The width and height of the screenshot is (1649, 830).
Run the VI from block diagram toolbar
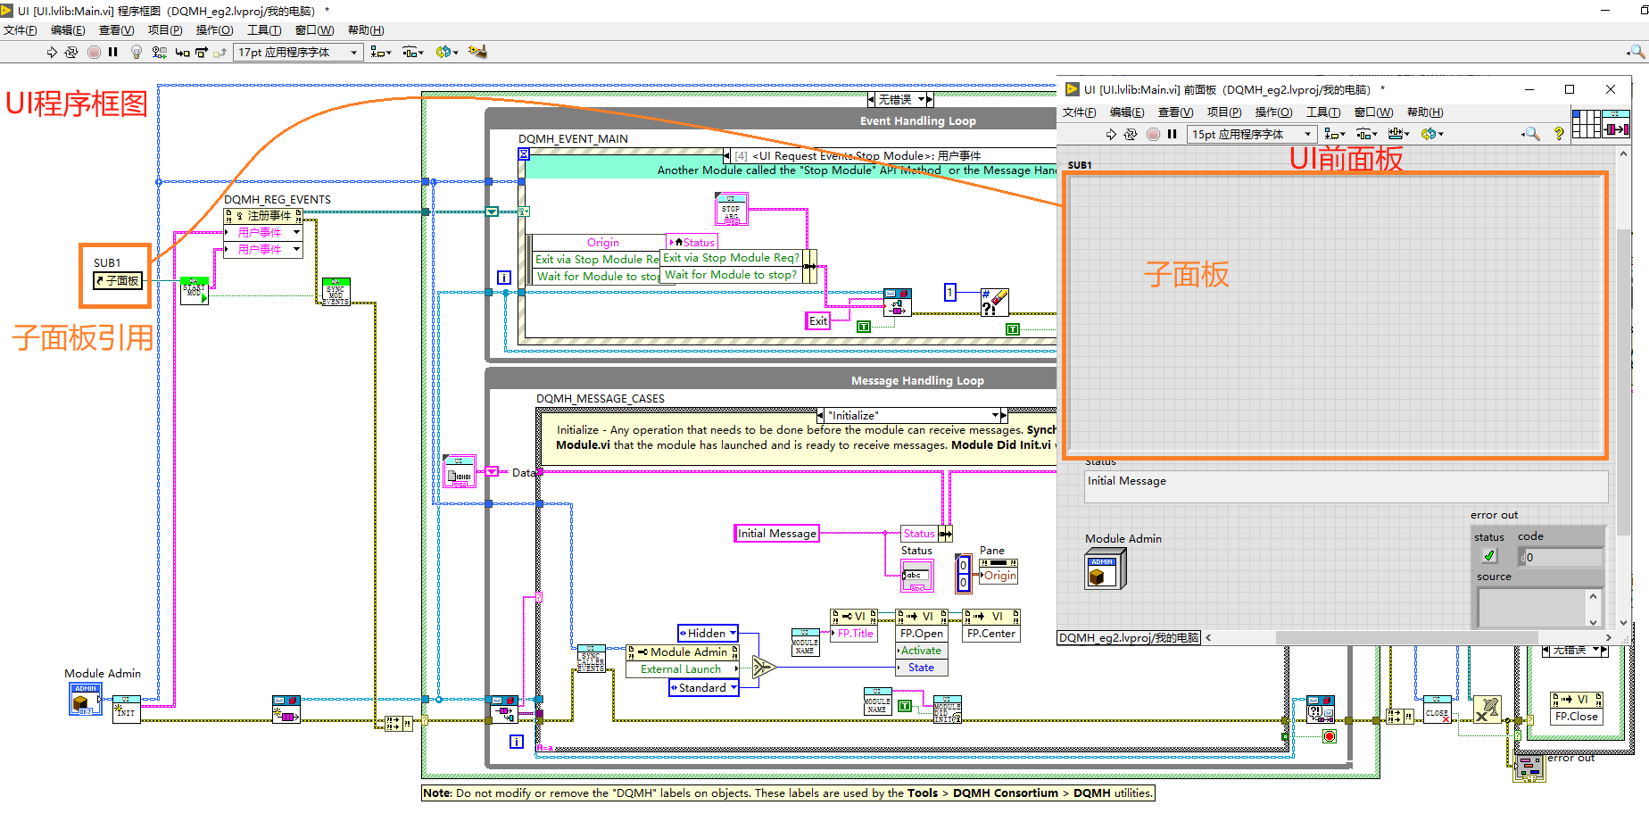click(x=52, y=53)
